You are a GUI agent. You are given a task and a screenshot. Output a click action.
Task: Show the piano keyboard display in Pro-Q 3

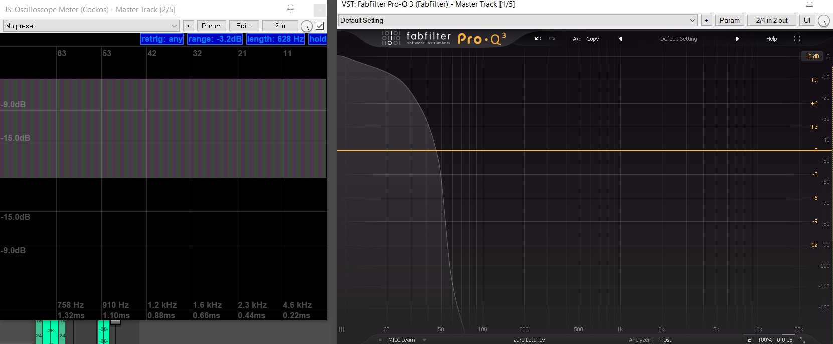point(342,329)
